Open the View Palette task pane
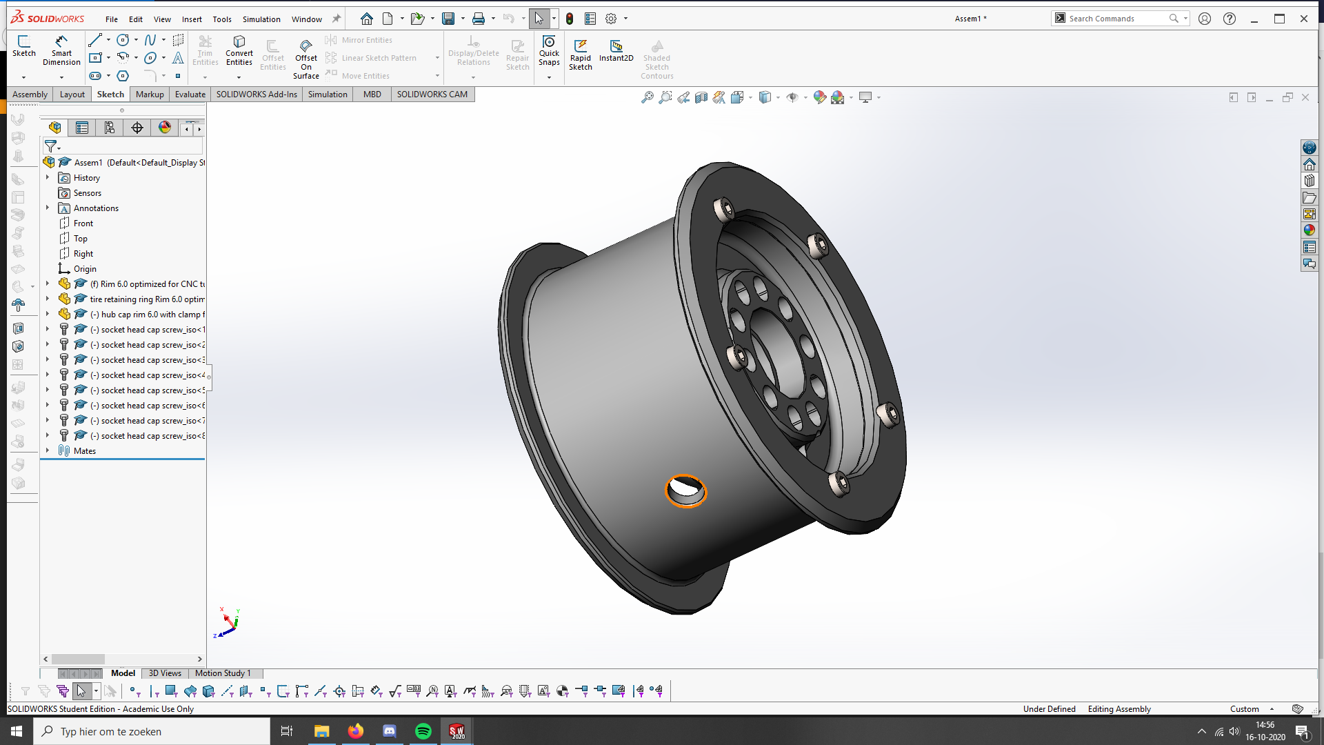 pyautogui.click(x=1309, y=214)
